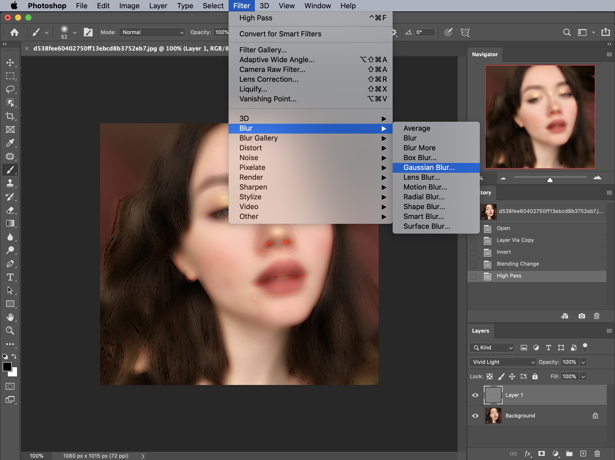Open the Layers panel menu
The image size is (615, 460).
(609, 331)
